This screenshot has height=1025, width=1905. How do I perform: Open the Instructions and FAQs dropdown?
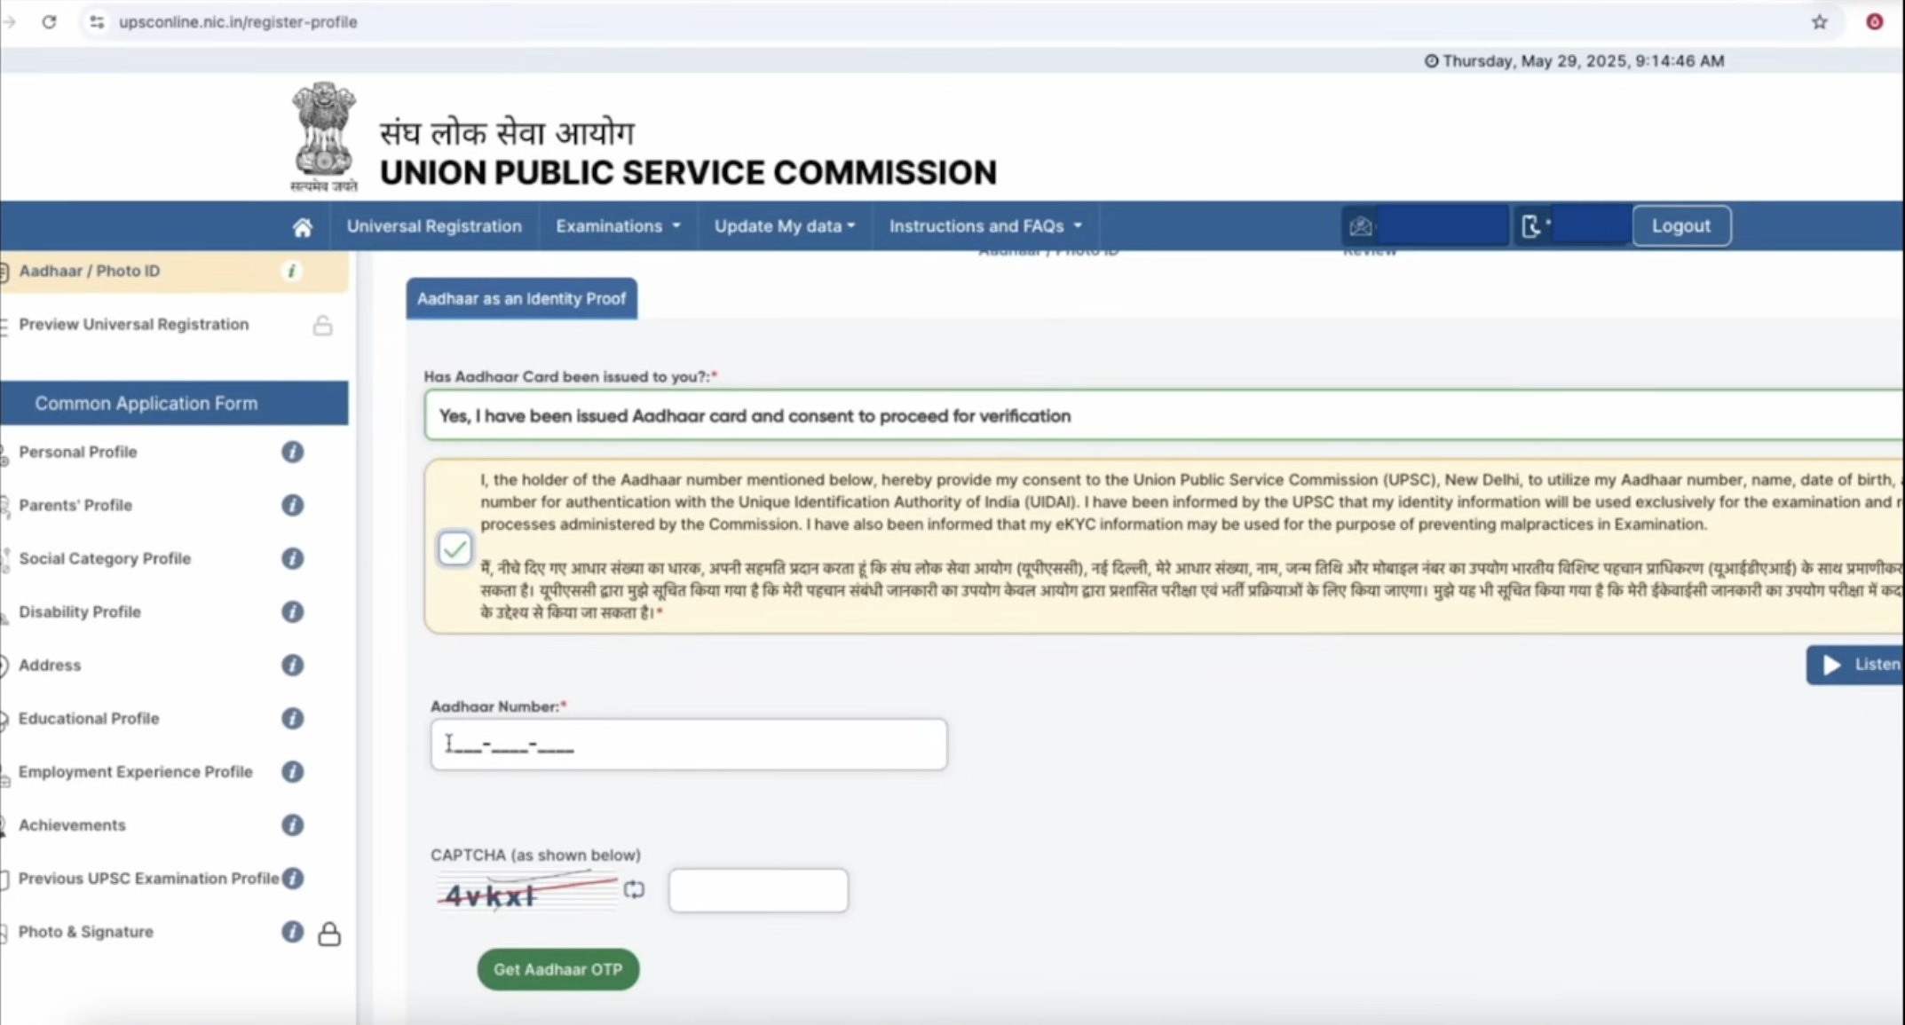(985, 226)
